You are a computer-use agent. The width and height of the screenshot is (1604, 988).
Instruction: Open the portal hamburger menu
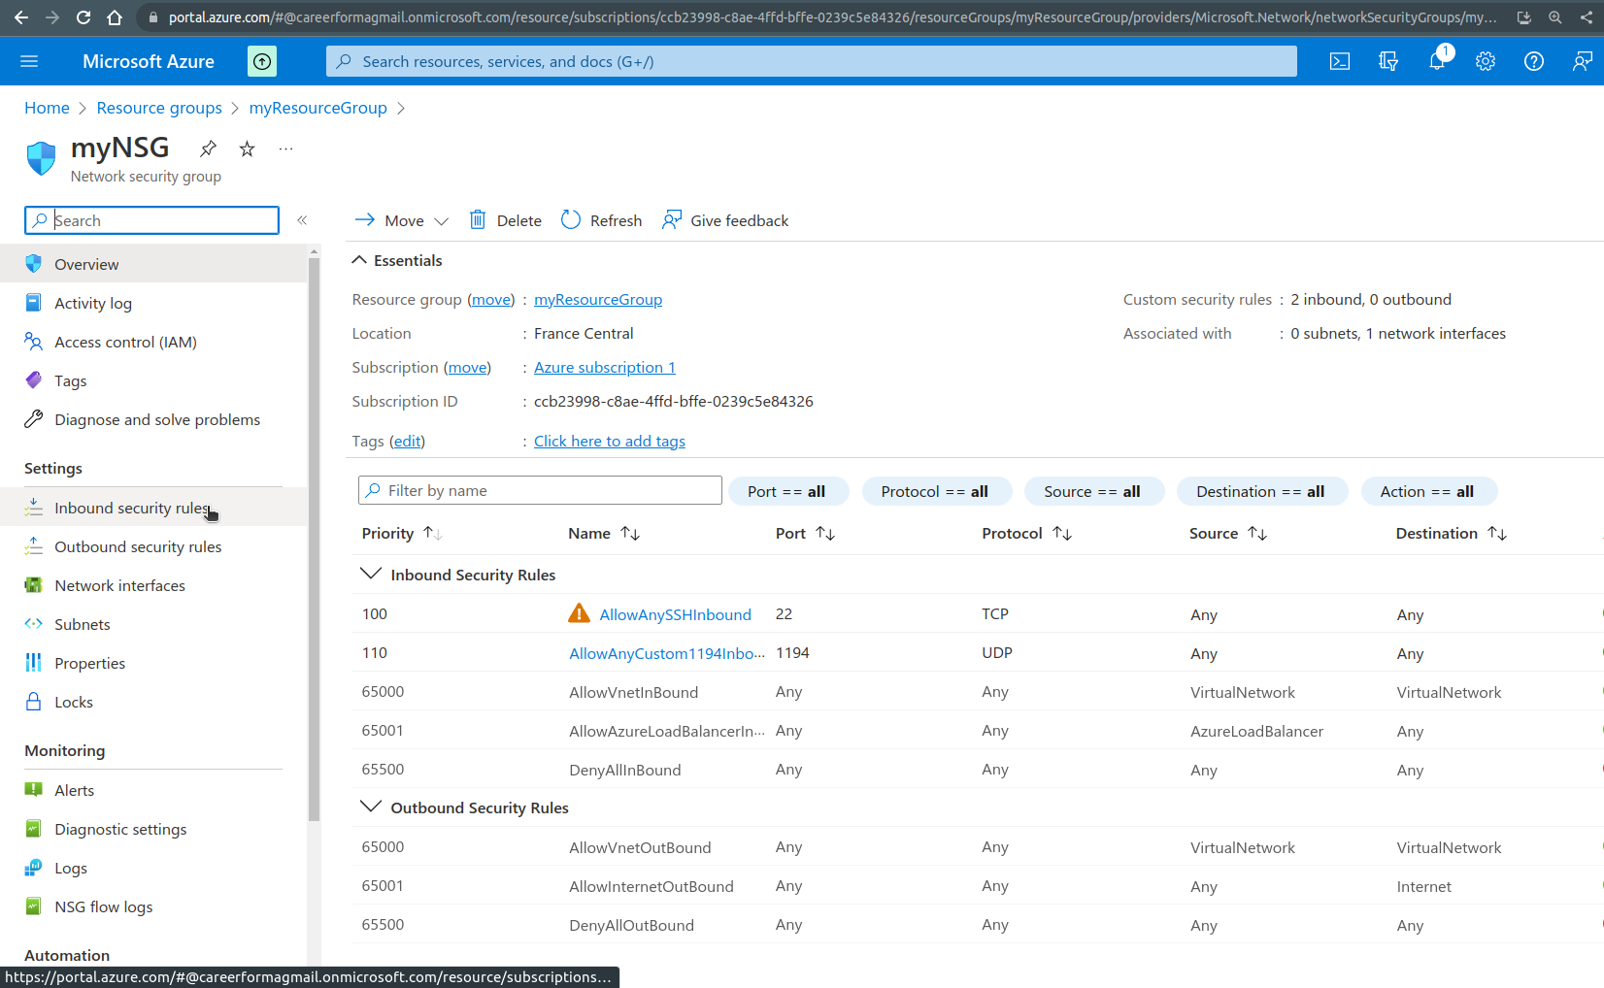coord(29,62)
